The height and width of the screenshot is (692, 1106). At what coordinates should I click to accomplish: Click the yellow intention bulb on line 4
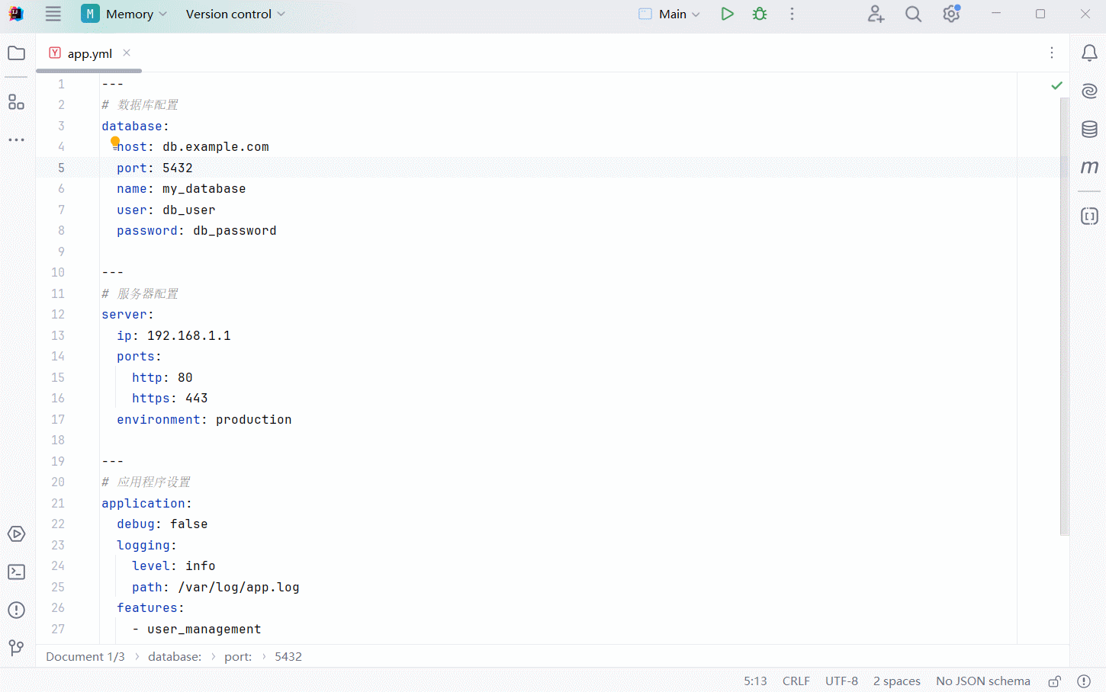click(x=115, y=142)
